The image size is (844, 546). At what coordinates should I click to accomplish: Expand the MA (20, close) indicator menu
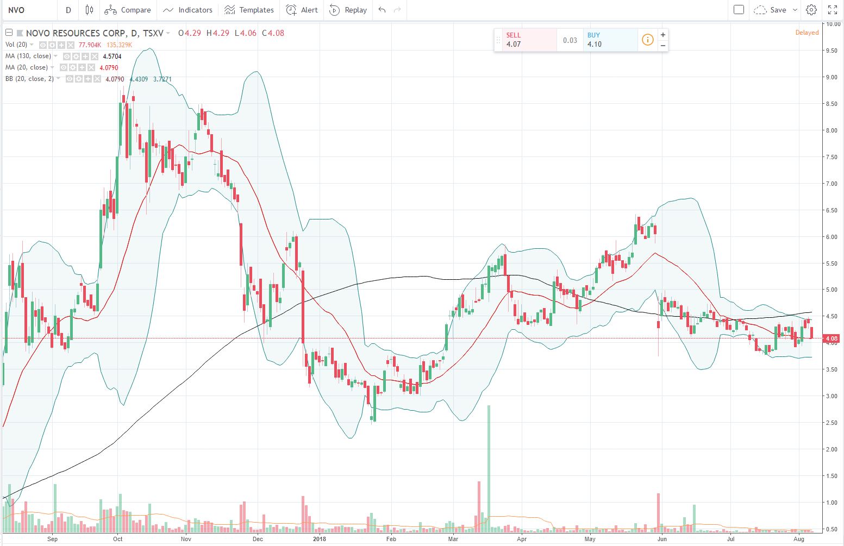(52, 67)
